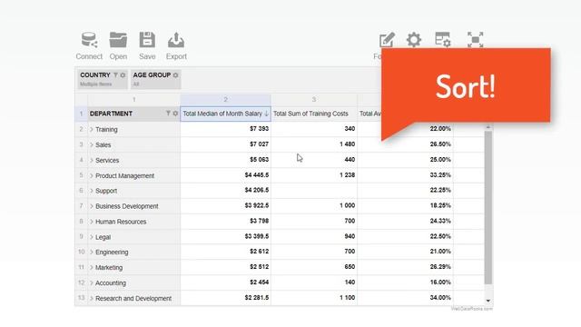Select the $4 206.5 salary cell
The width and height of the screenshot is (581, 327).
point(225,191)
